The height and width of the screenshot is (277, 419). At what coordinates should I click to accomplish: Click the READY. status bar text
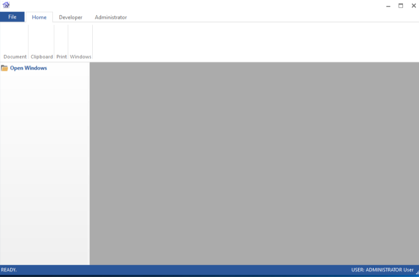pyautogui.click(x=9, y=270)
